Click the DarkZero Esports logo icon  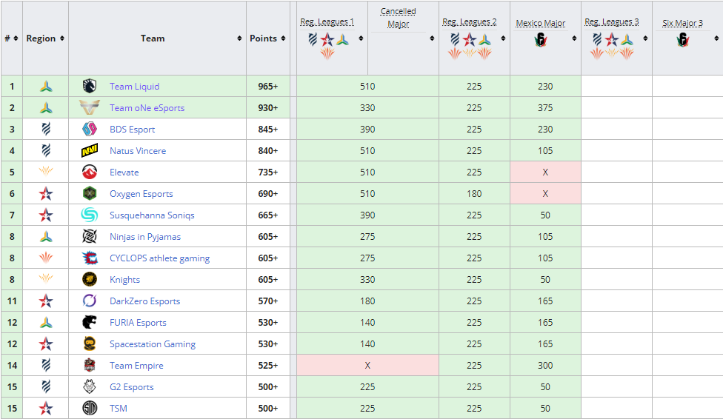90,301
